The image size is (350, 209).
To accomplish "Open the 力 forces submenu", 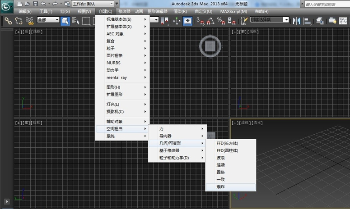I will click(177, 129).
